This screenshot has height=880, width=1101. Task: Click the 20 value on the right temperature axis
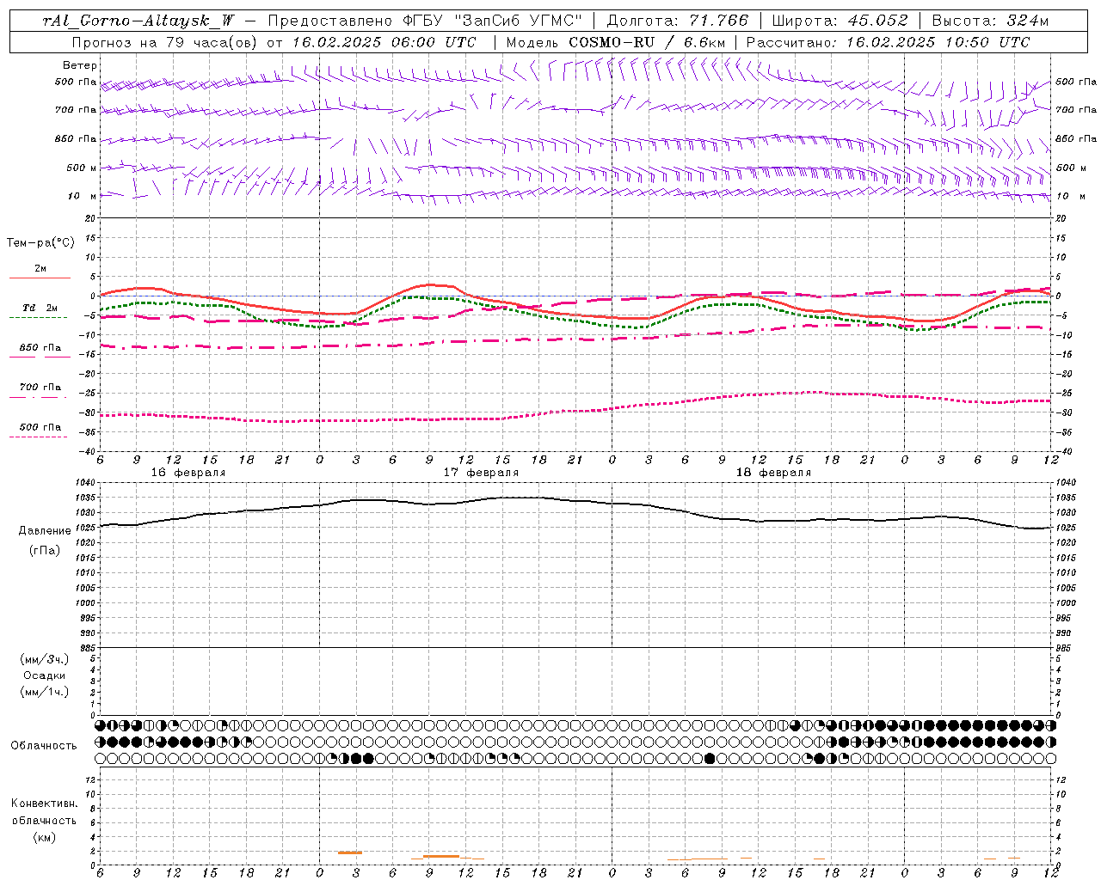(1061, 218)
